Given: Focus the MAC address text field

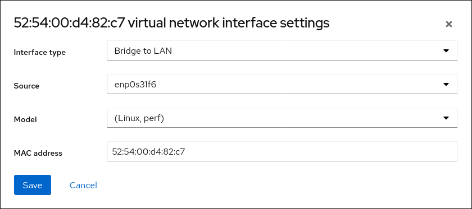Looking at the screenshot, I should click(282, 151).
